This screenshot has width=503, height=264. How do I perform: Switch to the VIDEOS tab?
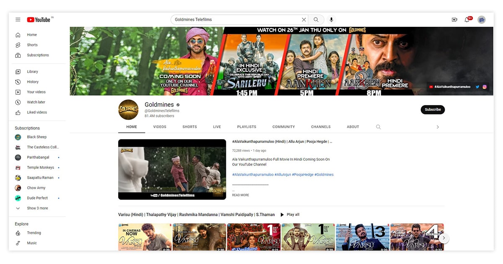tap(160, 127)
